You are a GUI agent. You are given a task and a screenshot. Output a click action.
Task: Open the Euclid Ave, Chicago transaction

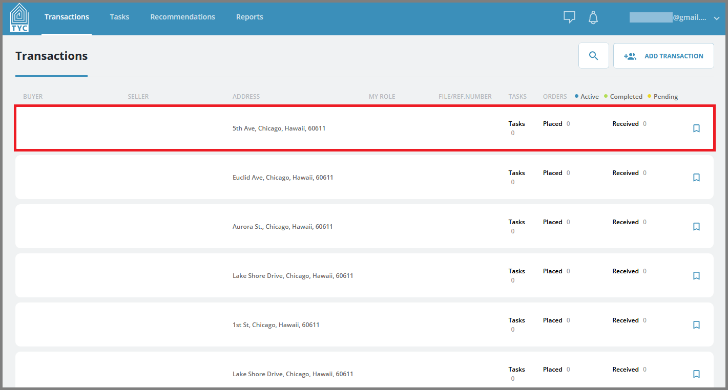[364, 177]
